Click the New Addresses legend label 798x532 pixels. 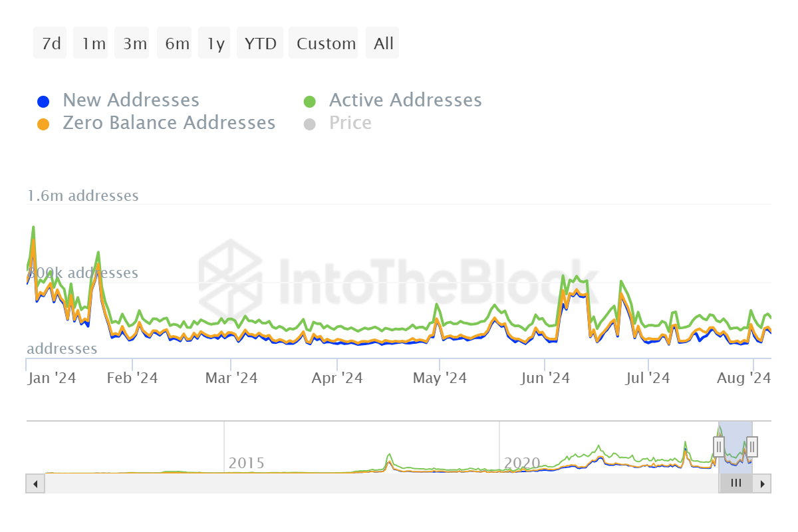tap(131, 100)
